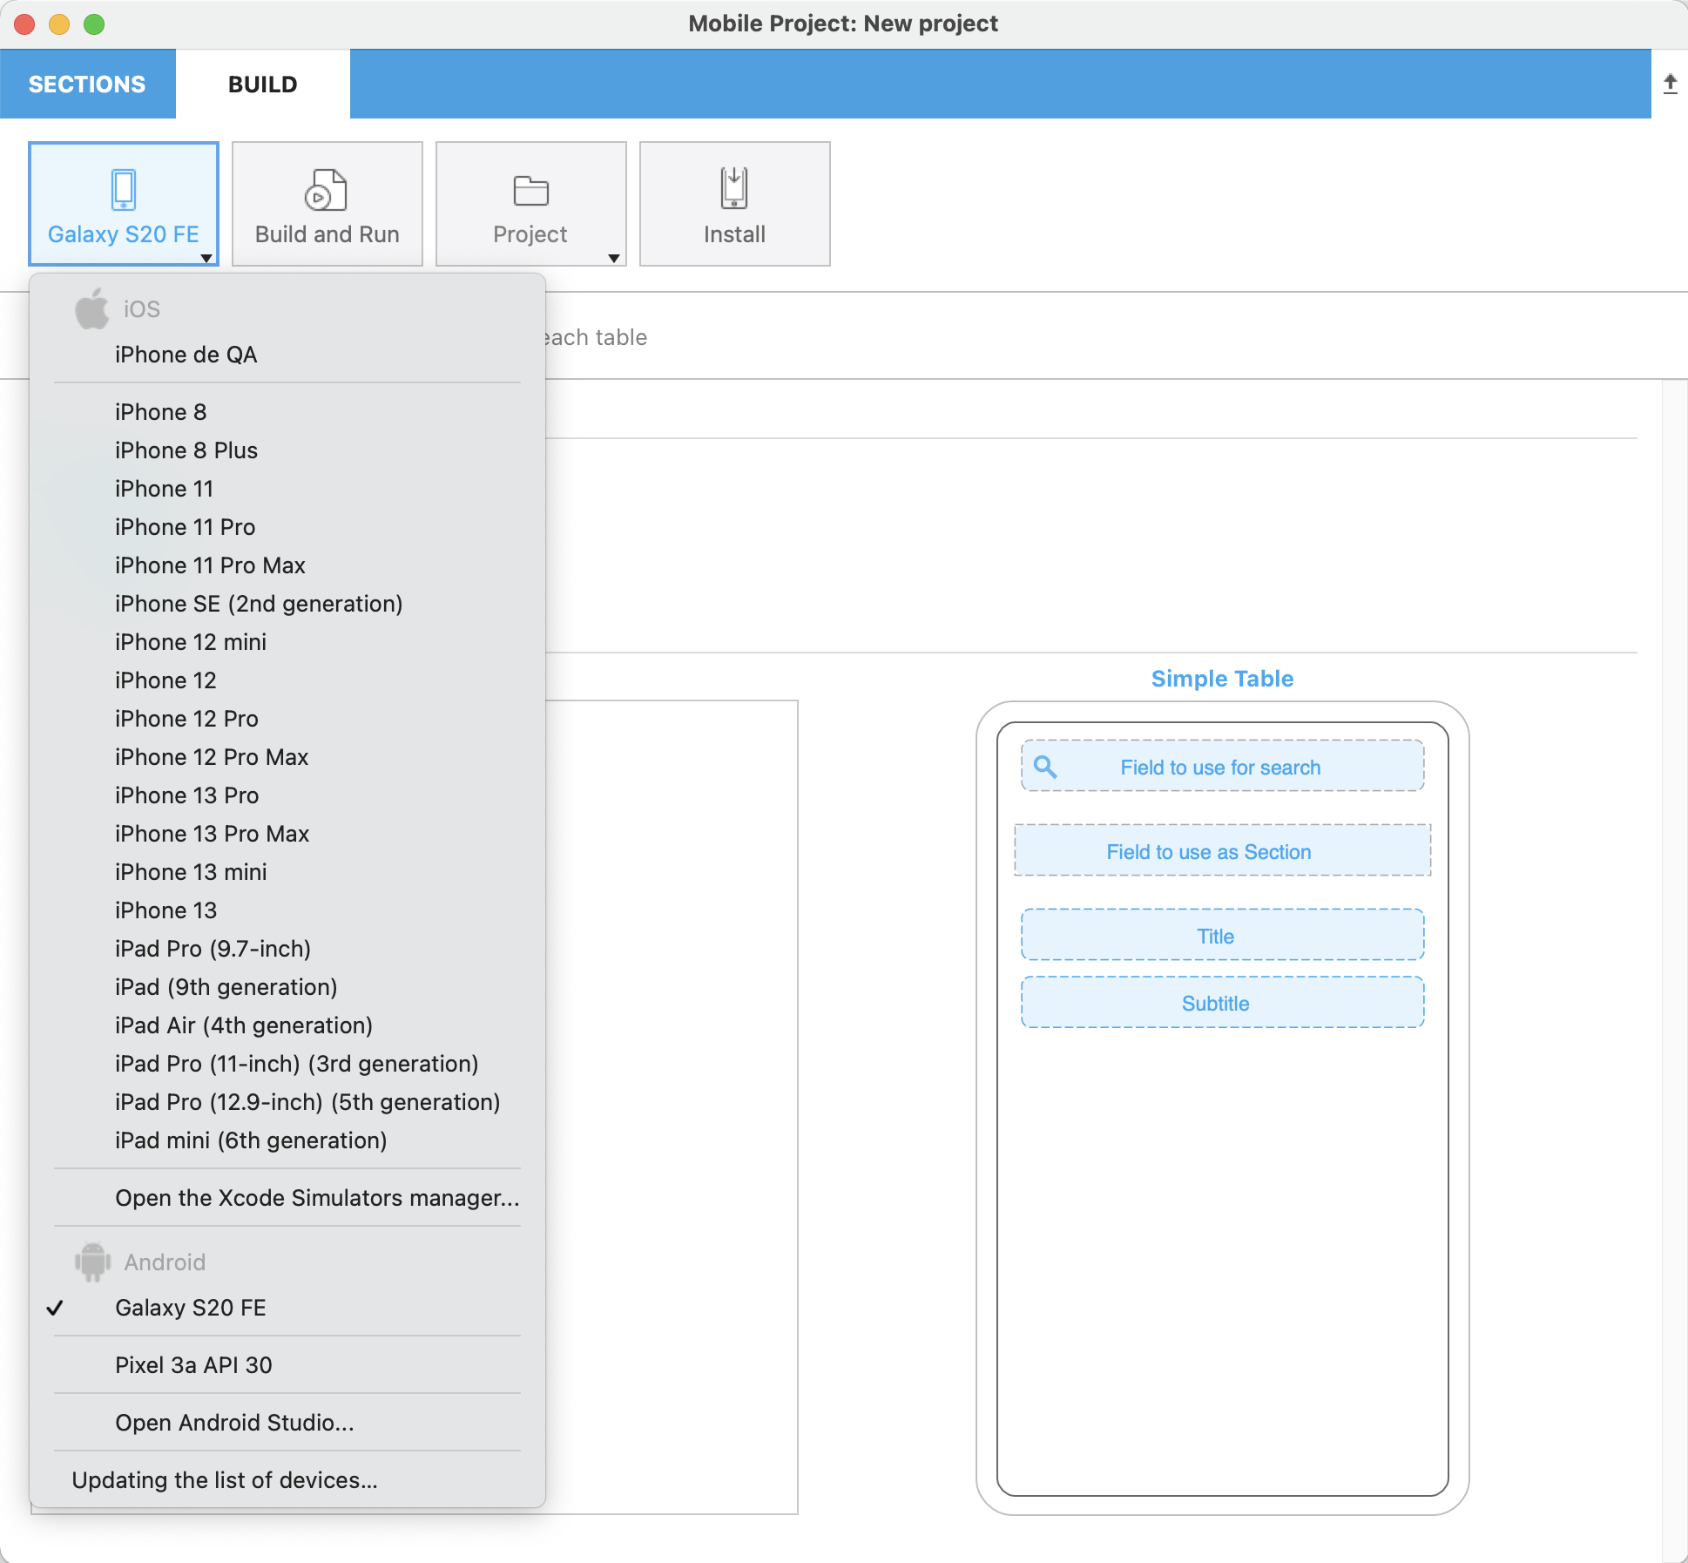Click the Title field placeholder
This screenshot has height=1563, width=1688.
1222,936
